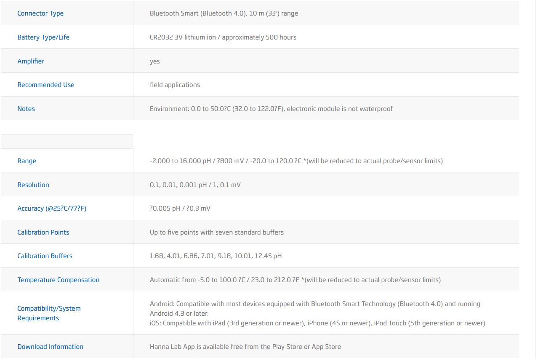Select the Battery Type/Life label
Viewport: 538px width, 359px height.
[43, 37]
